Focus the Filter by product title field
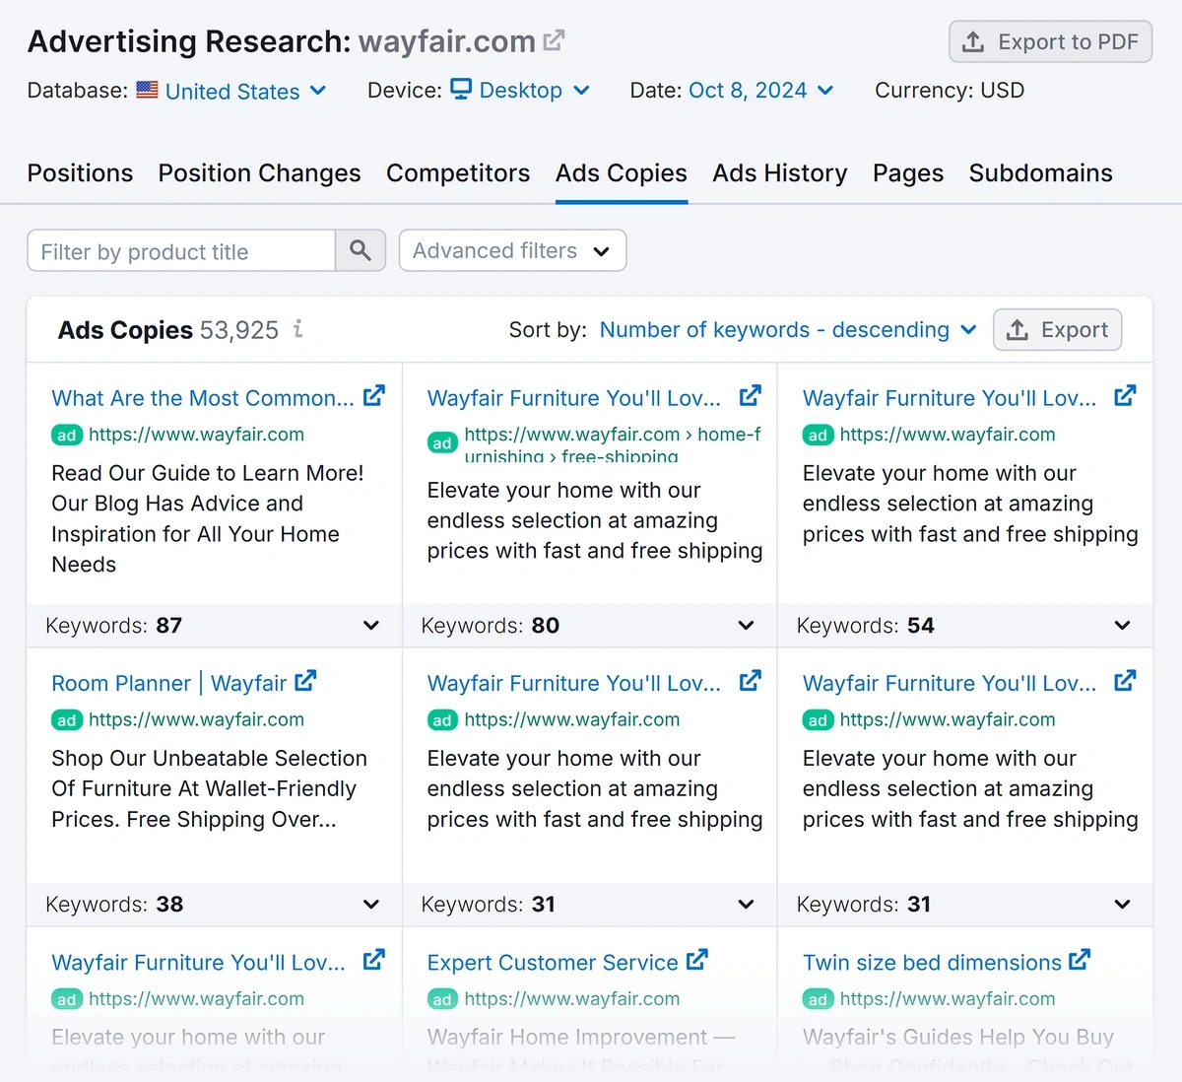 click(x=181, y=251)
